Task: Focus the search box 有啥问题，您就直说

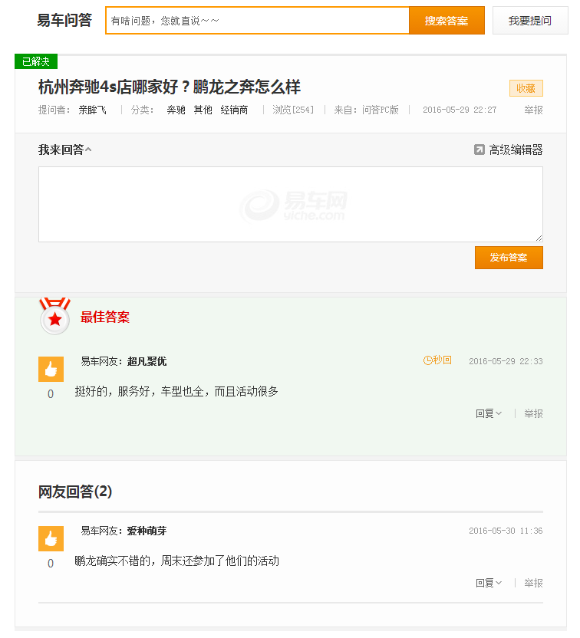Action: pos(257,21)
